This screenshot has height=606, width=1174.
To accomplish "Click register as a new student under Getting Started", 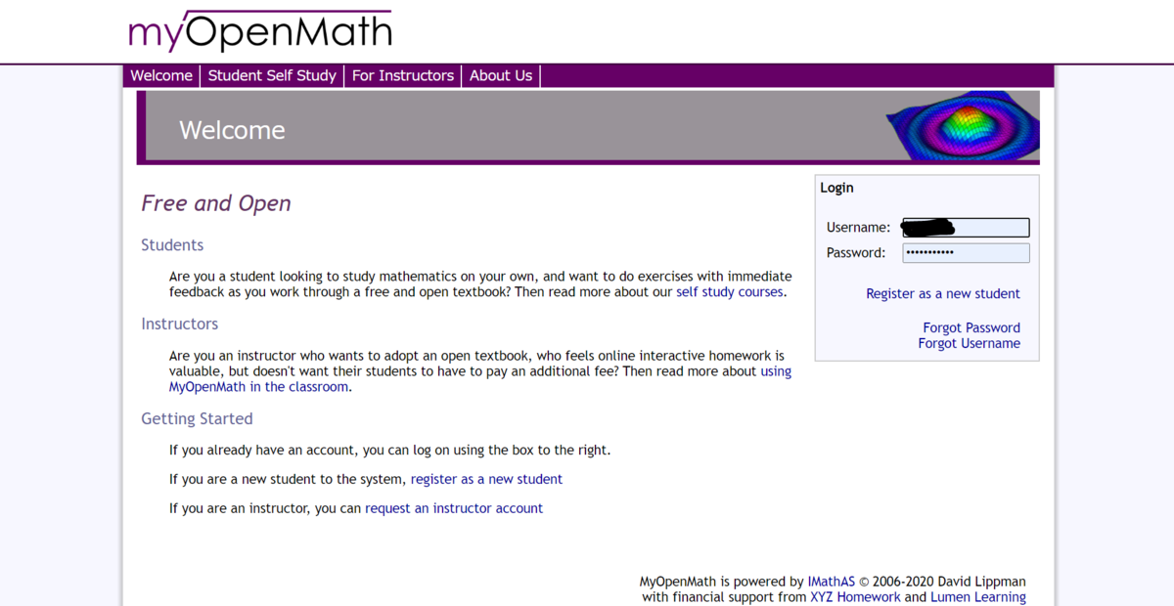I will click(x=486, y=479).
